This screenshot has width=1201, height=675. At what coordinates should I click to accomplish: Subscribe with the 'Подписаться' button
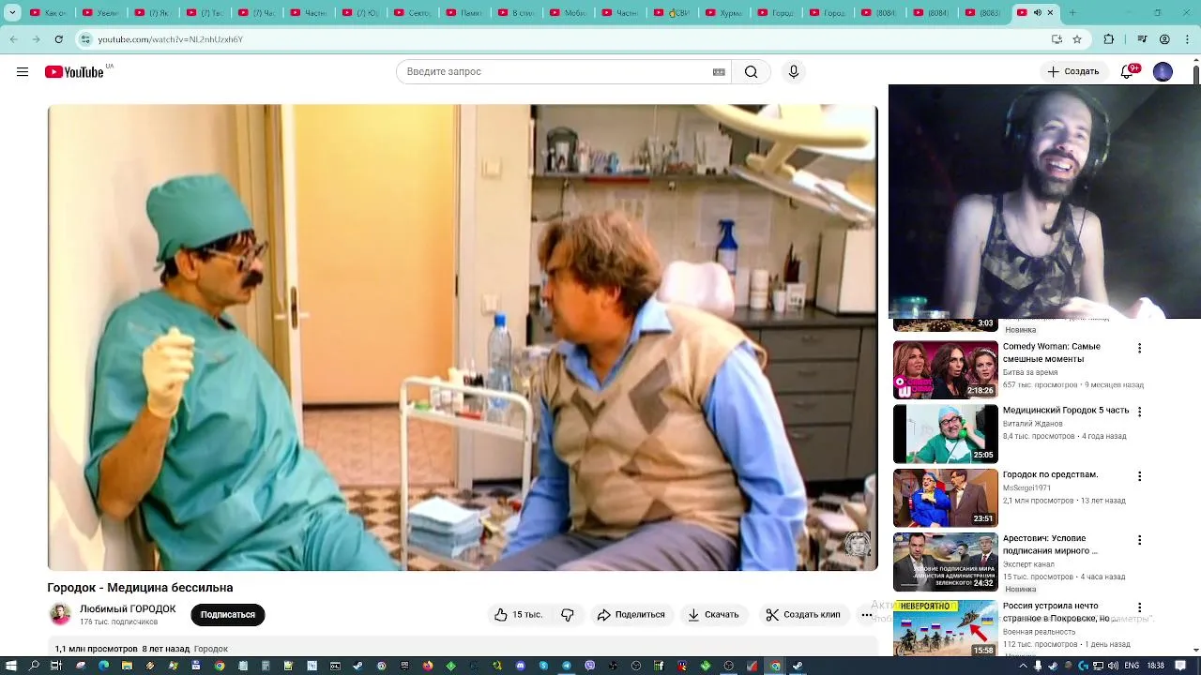coord(228,615)
